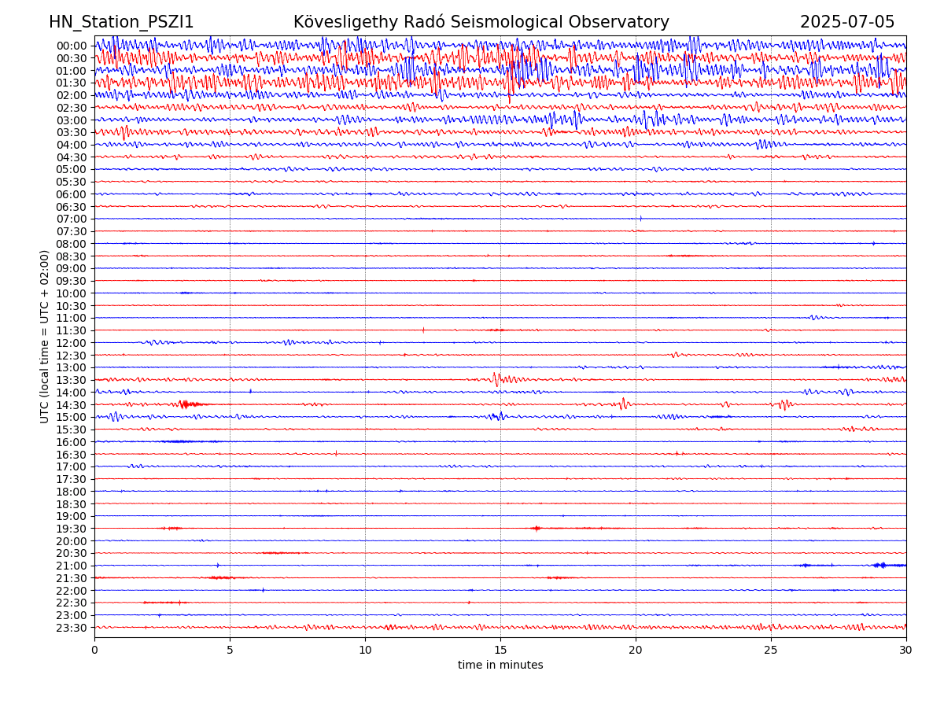Select the x-axis tick labeled 10
The width and height of the screenshot is (944, 708).
(365, 651)
